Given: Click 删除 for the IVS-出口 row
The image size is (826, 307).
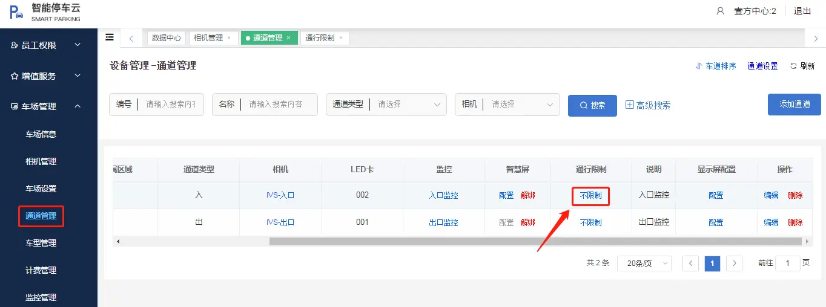Looking at the screenshot, I should pos(795,222).
